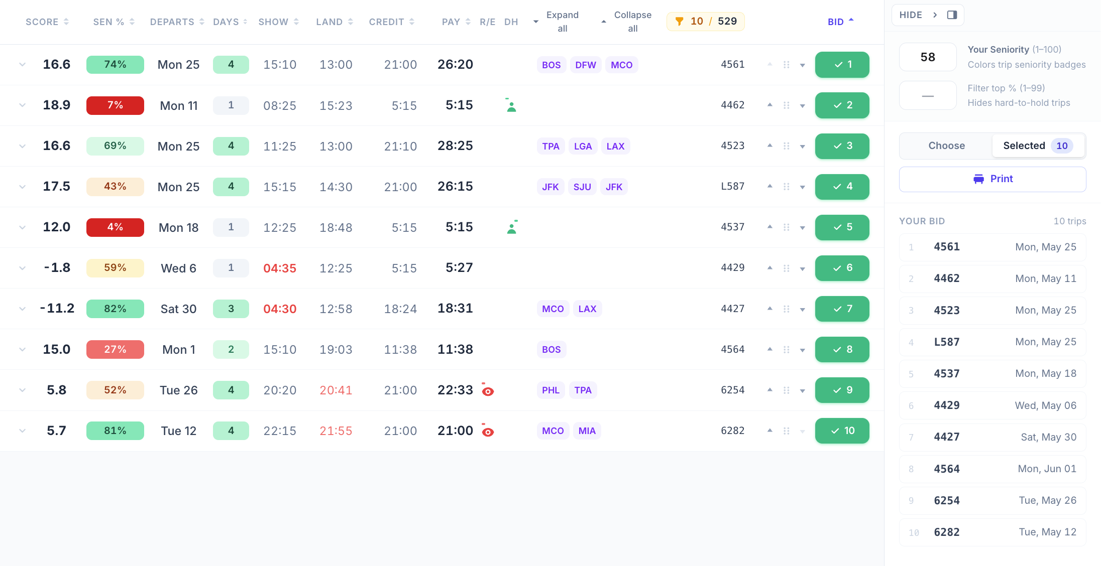Click the red-eye icon on trip 6254
The image size is (1101, 566).
tap(487, 390)
